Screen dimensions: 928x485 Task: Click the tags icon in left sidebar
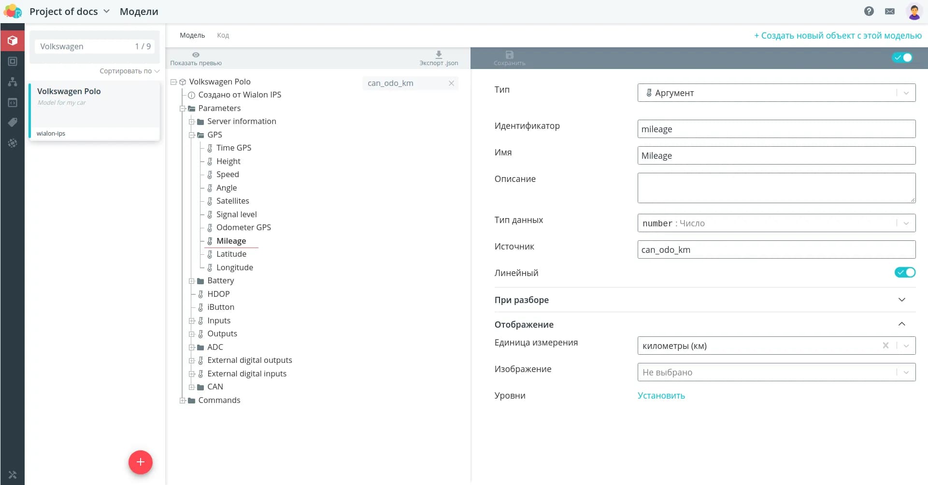coord(13,123)
